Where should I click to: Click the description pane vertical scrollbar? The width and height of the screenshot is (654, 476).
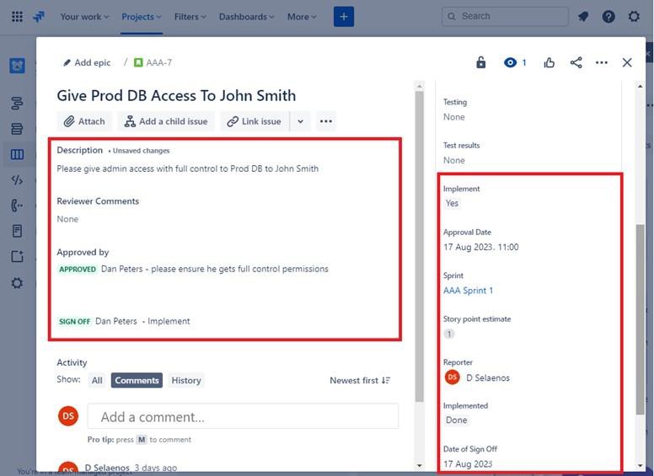(x=419, y=246)
